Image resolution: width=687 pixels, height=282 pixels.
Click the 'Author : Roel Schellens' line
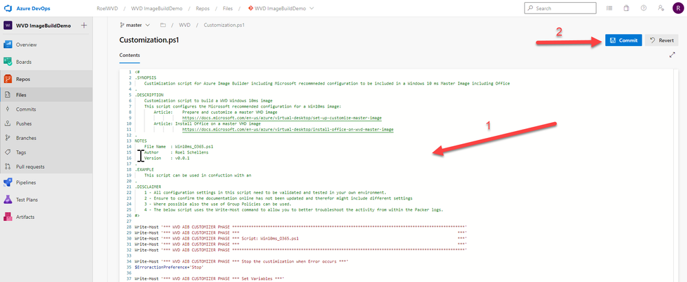tap(176, 152)
